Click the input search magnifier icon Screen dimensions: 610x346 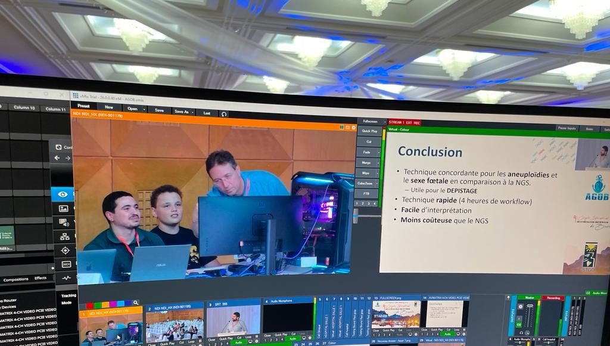(x=136, y=303)
